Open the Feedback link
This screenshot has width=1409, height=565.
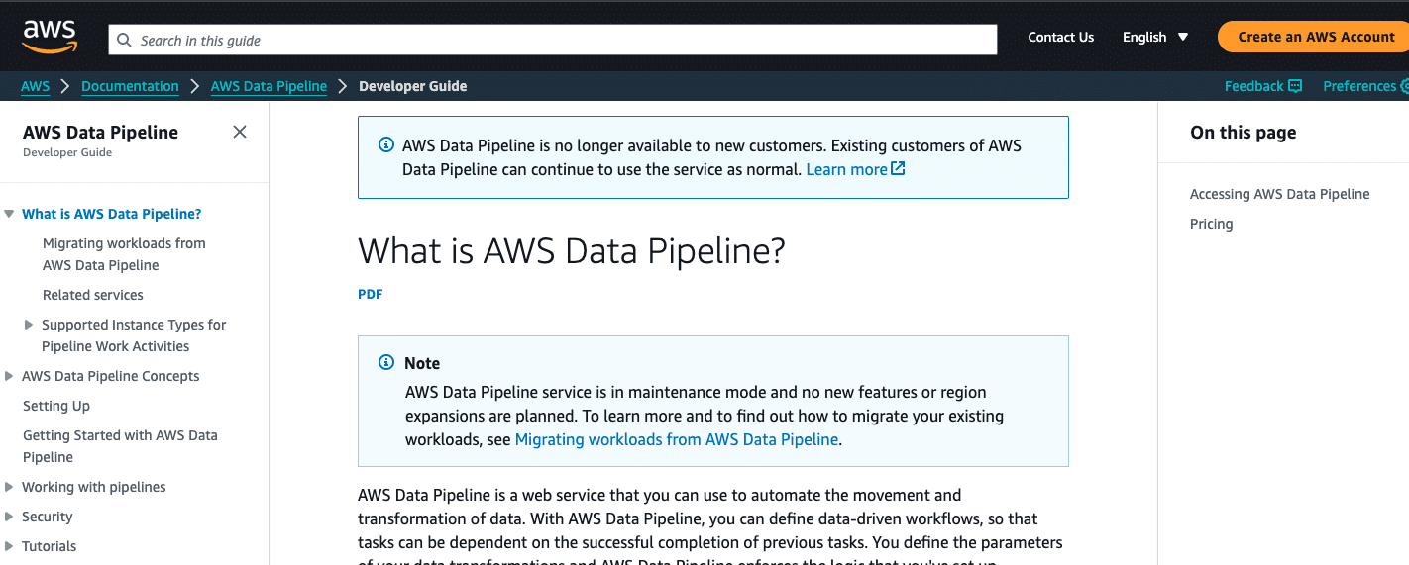[x=1253, y=86]
